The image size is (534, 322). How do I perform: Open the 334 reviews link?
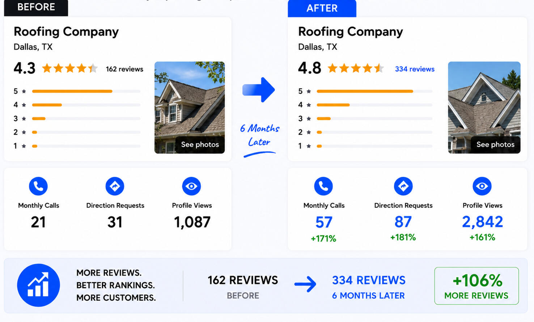point(415,69)
